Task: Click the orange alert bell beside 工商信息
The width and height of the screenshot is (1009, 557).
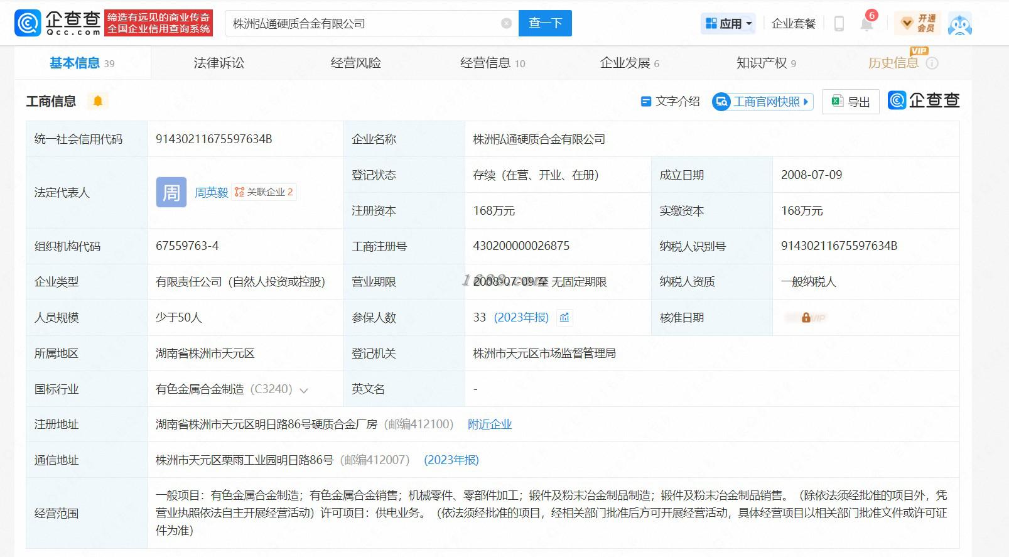Action: point(97,101)
